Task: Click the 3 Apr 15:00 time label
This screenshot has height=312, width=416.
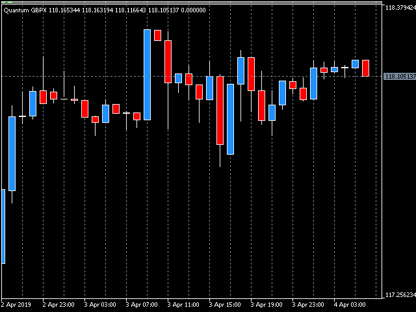Action: coord(225,305)
